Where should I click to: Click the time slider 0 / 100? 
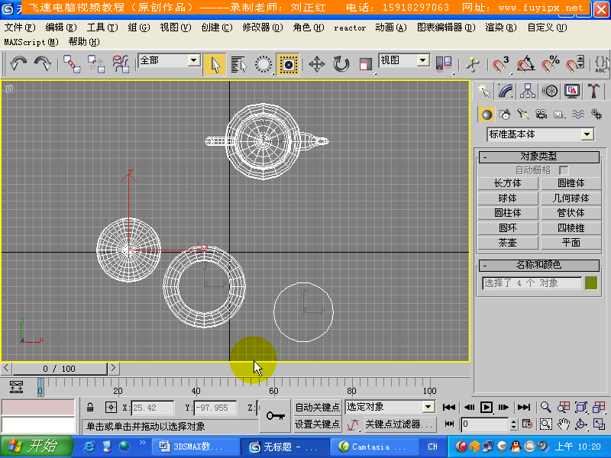click(x=60, y=369)
